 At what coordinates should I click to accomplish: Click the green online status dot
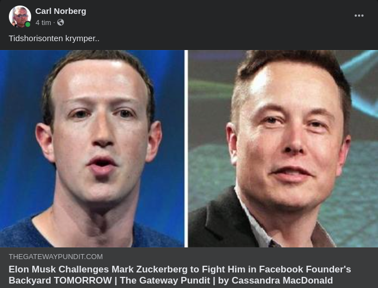pos(28,24)
